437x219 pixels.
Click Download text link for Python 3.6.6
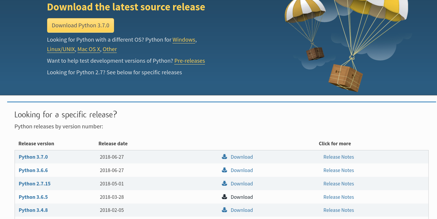click(242, 170)
